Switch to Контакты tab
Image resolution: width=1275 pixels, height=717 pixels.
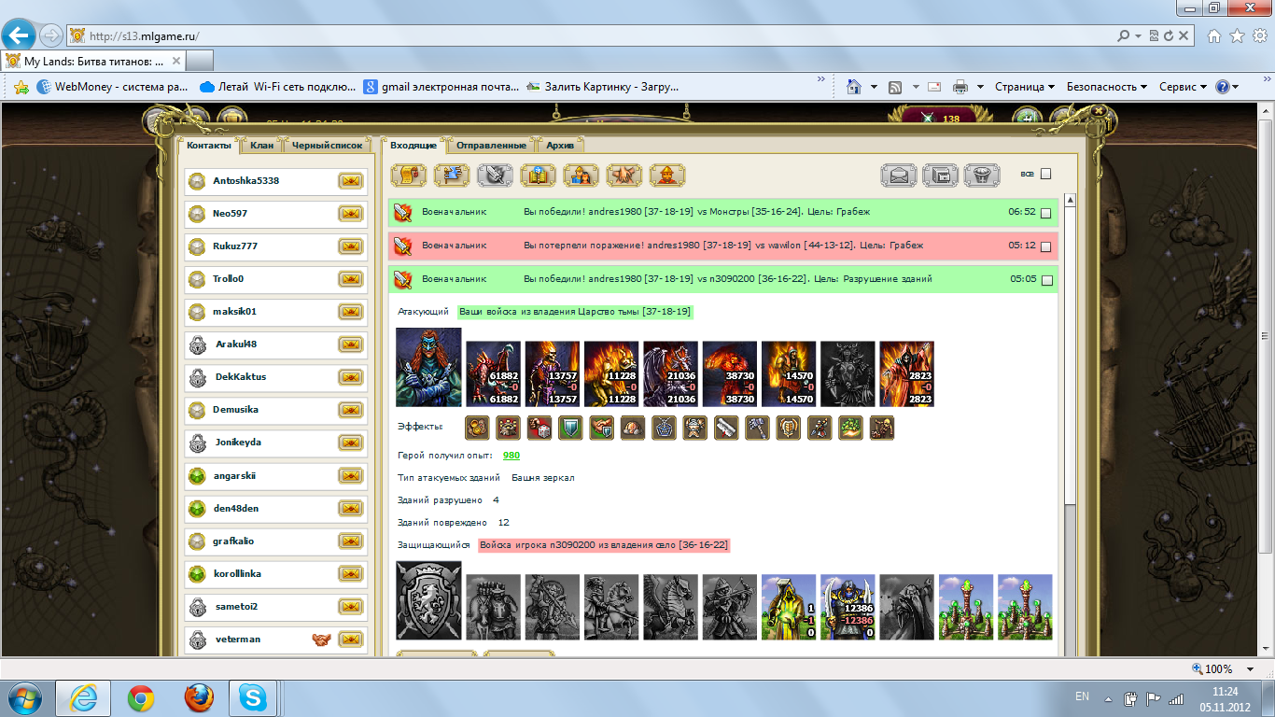pos(208,146)
